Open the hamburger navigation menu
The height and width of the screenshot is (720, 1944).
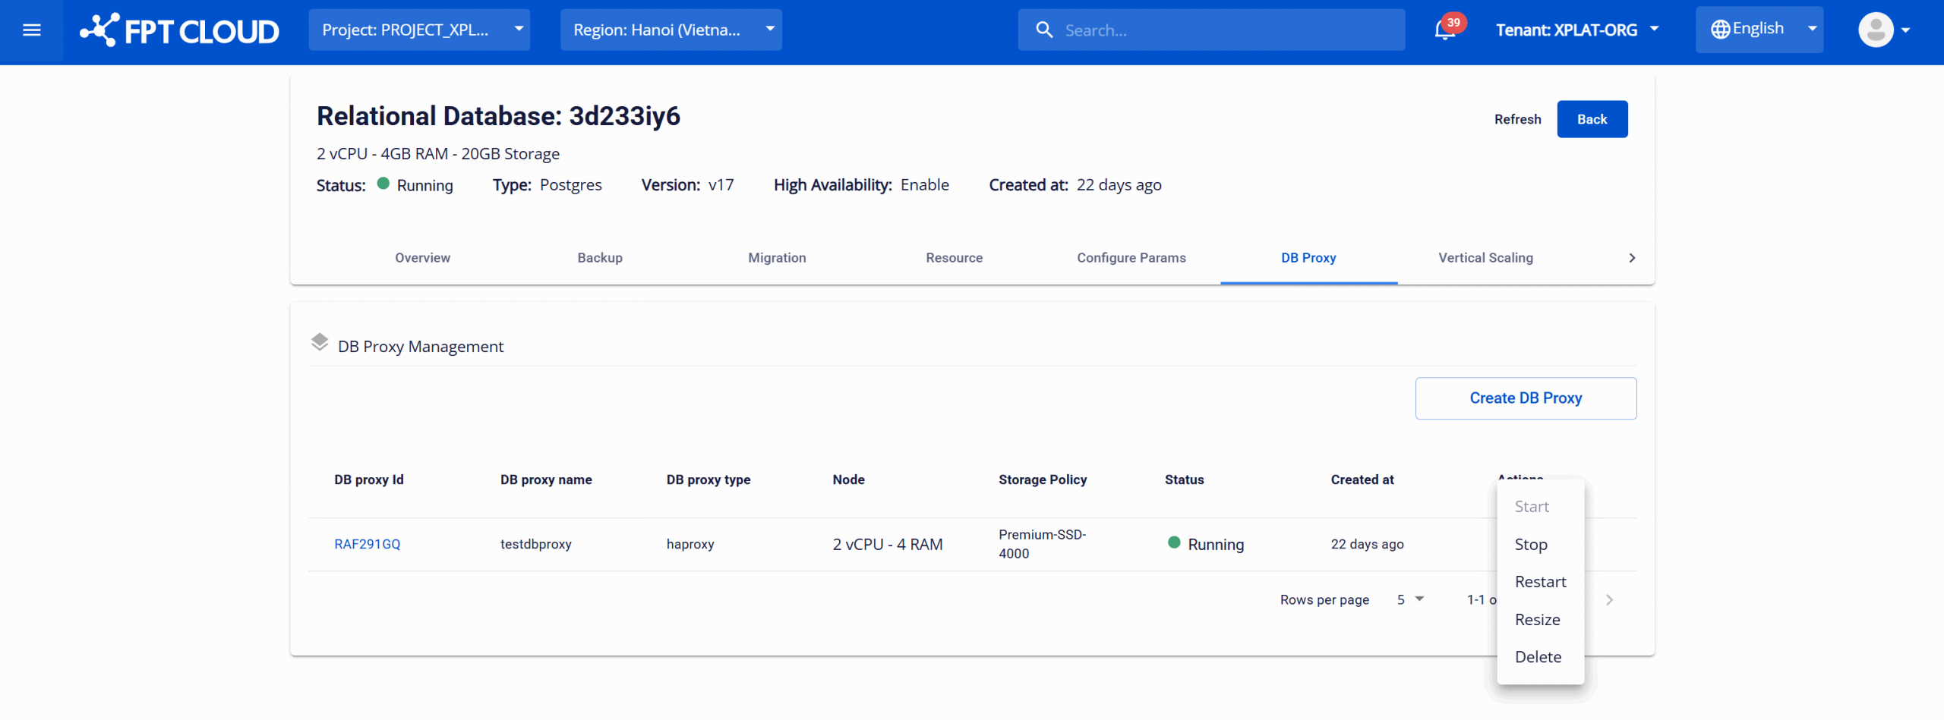click(x=32, y=30)
